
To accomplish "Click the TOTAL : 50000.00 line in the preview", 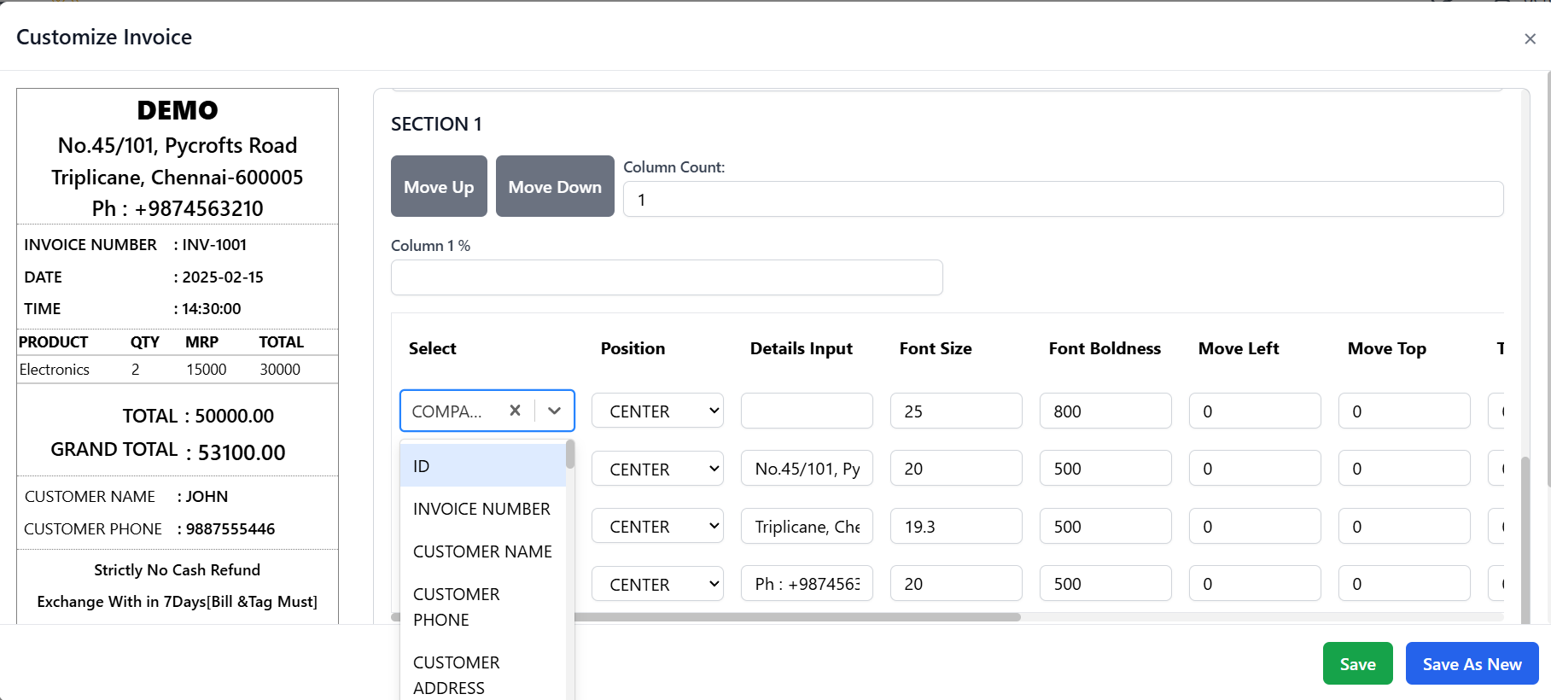I will tap(198, 416).
